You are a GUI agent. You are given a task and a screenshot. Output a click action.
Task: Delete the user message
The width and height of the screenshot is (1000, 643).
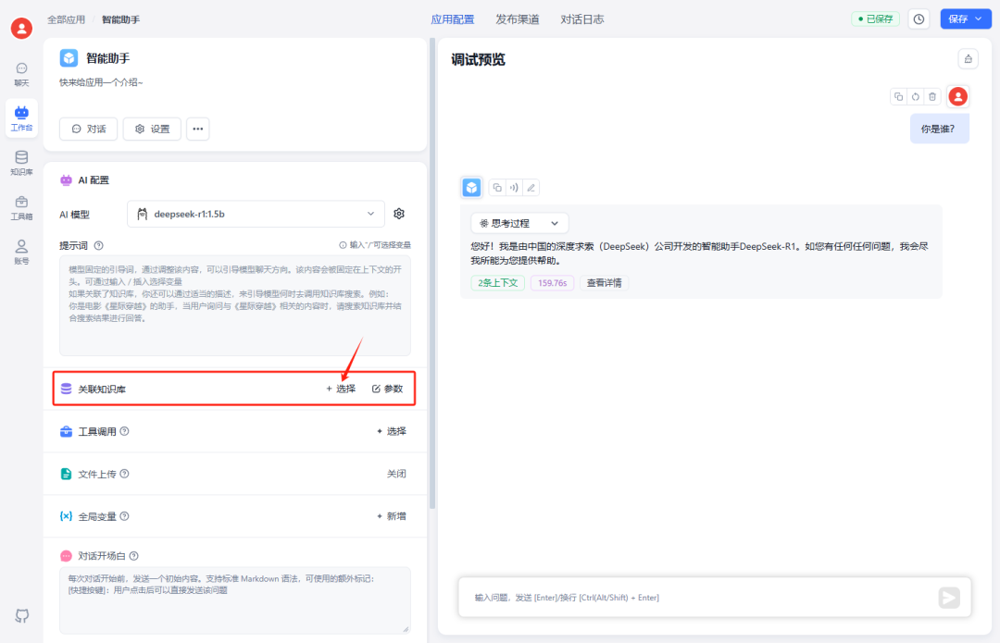(932, 97)
